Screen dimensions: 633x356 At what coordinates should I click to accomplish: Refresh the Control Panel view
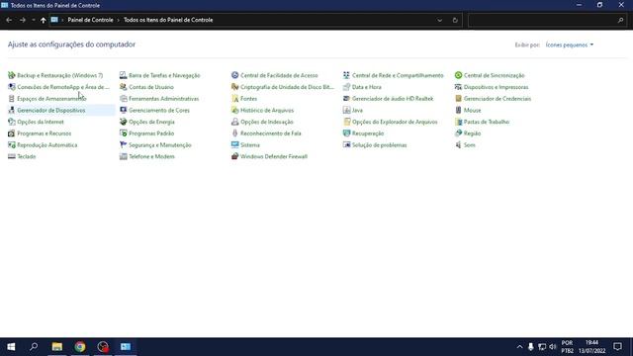pyautogui.click(x=455, y=20)
